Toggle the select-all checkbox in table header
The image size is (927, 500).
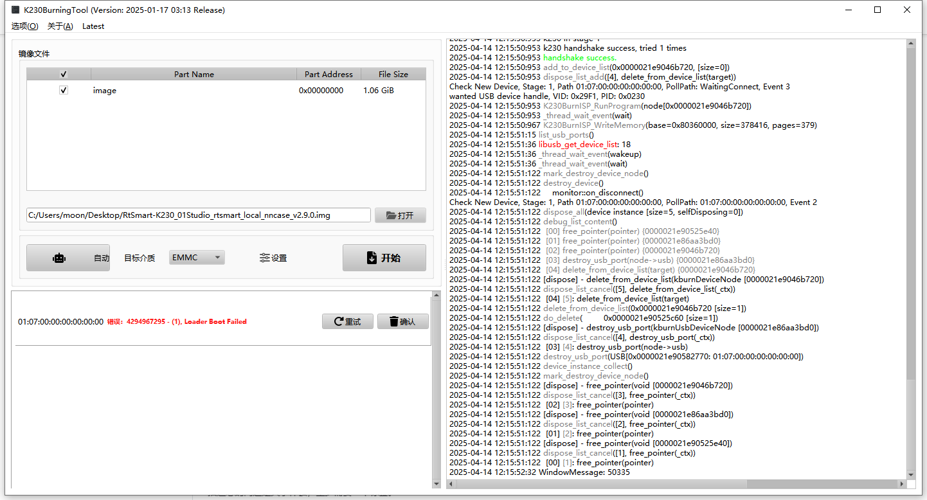click(x=63, y=74)
